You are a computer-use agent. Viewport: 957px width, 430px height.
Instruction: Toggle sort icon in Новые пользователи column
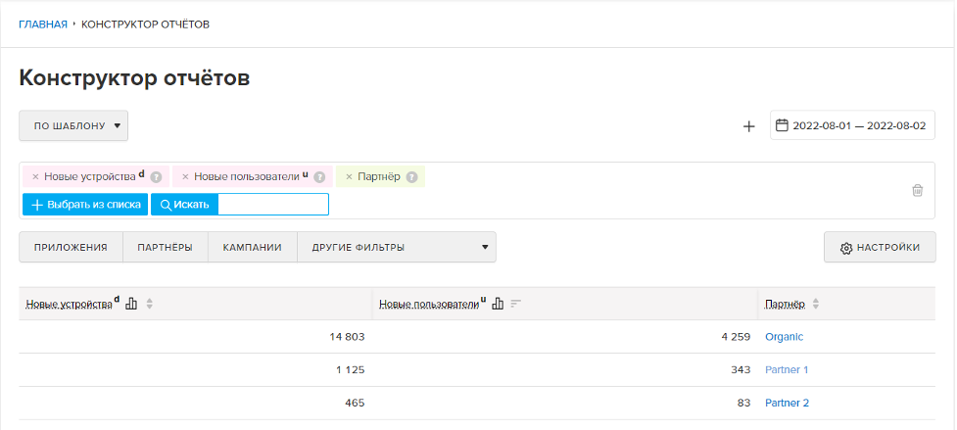515,304
